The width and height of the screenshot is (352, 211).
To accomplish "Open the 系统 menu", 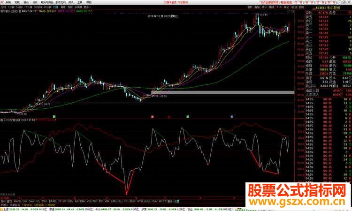I will tap(8, 2).
